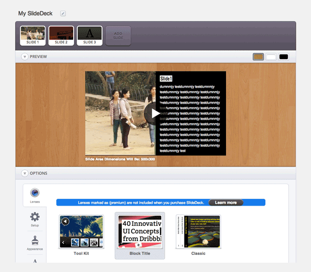The height and width of the screenshot is (272, 311).
Task: Select the Slide 1 thumbnail
Action: (33, 36)
